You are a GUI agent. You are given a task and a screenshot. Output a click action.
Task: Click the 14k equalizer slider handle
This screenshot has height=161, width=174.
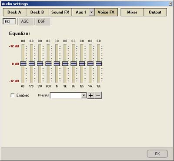[x=90, y=64]
